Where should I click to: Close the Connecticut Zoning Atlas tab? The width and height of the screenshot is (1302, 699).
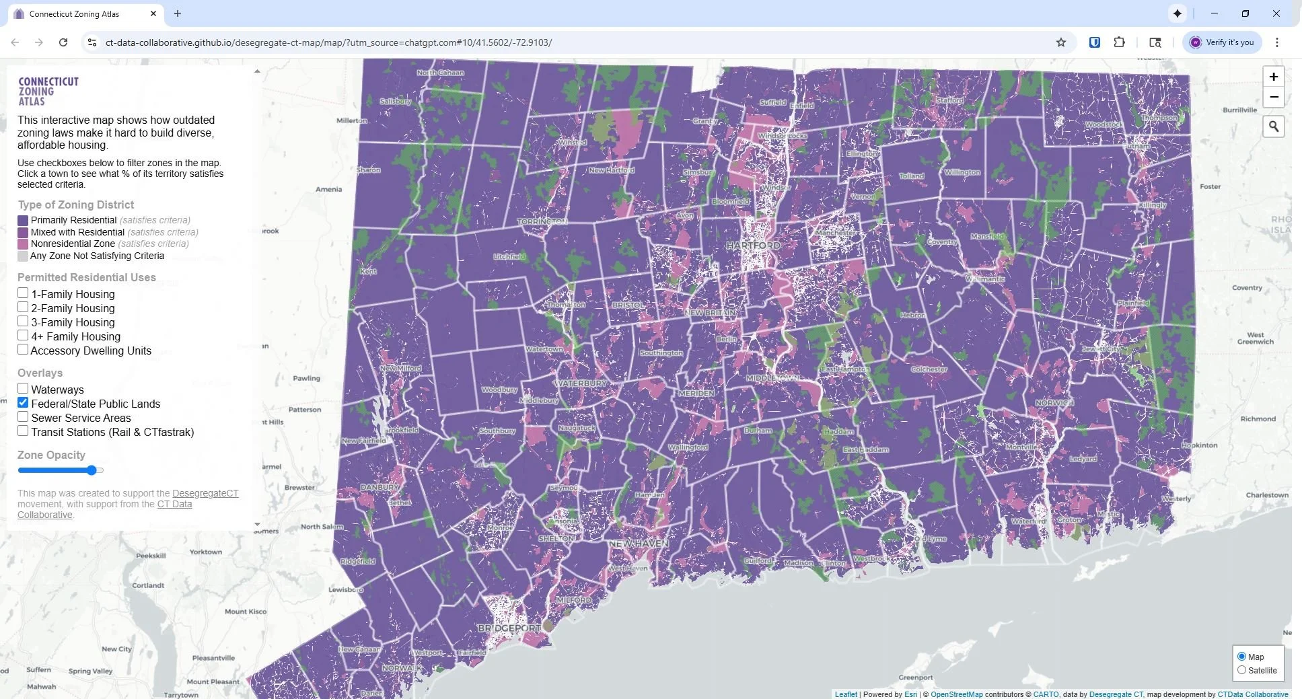click(153, 13)
